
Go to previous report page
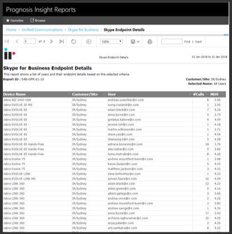click(17, 42)
